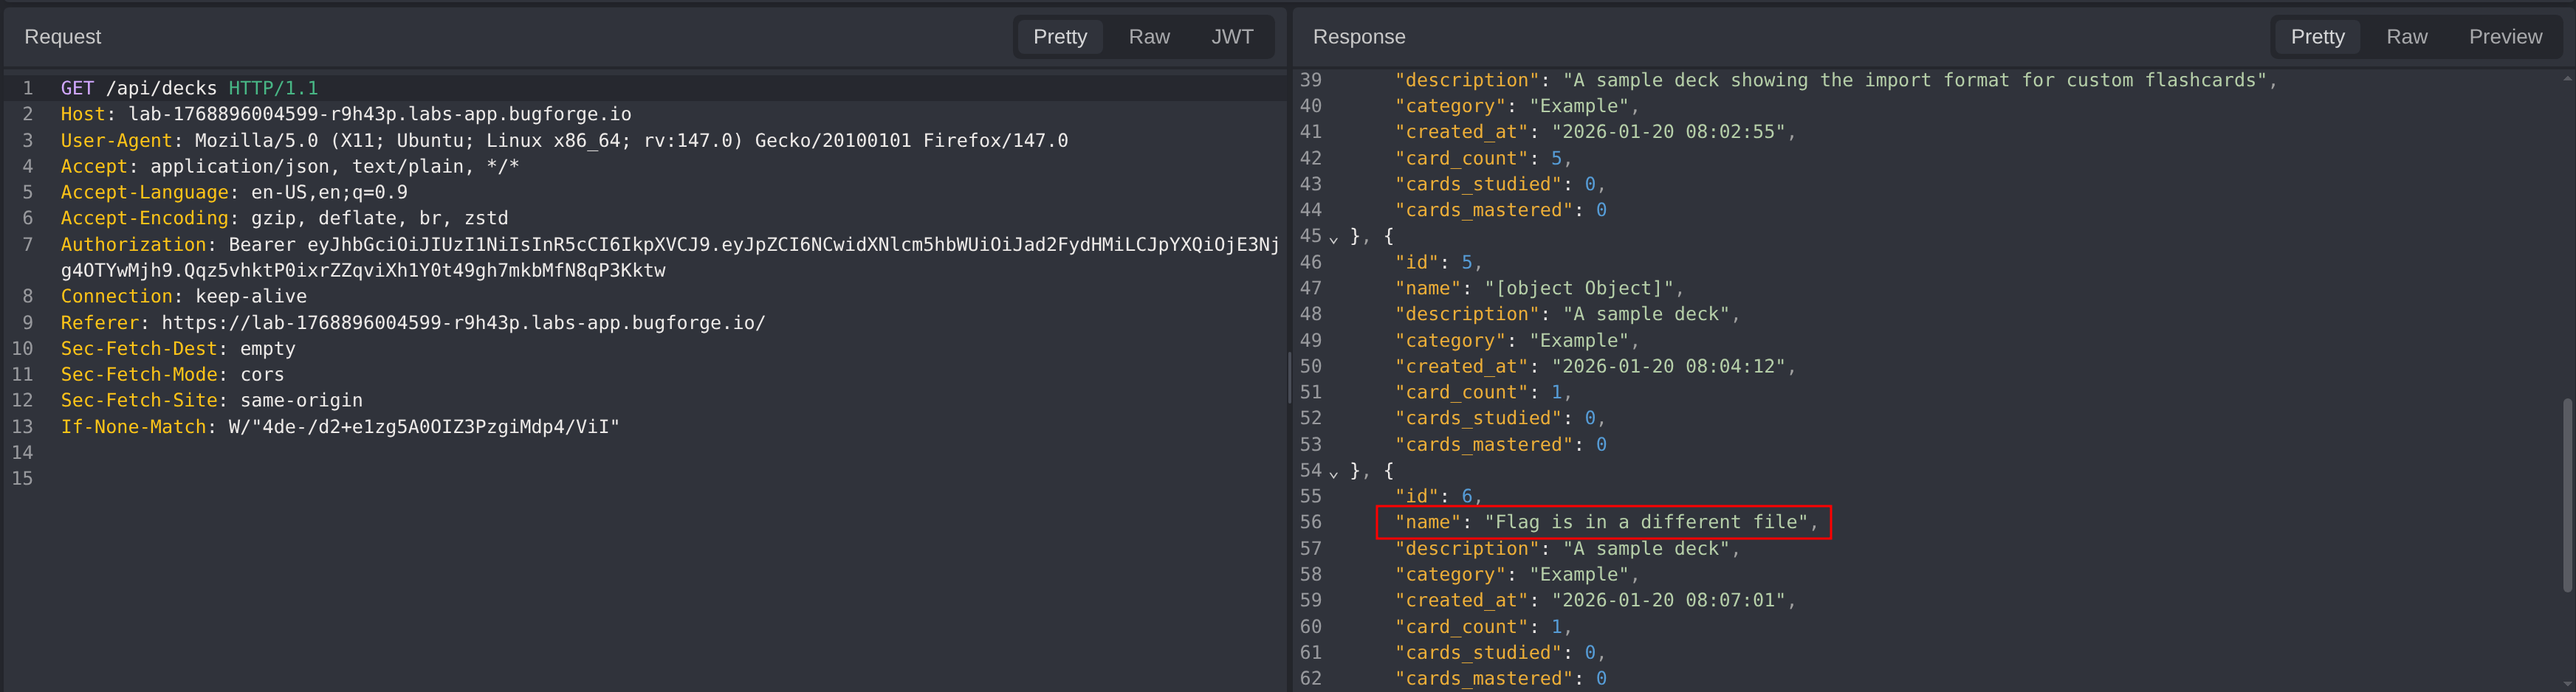This screenshot has width=2576, height=692.
Task: Switch Request view to Raw tab
Action: point(1148,37)
